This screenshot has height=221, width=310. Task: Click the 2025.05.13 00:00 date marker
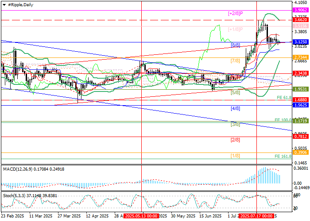pos(140,217)
